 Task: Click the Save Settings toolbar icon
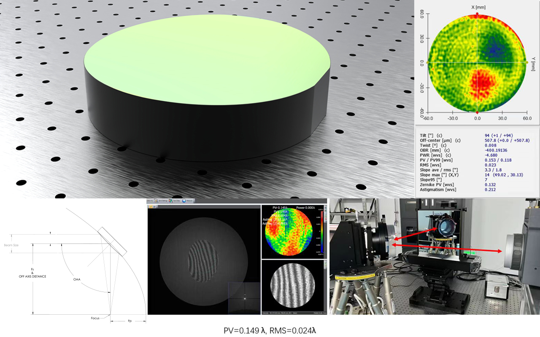point(156,201)
